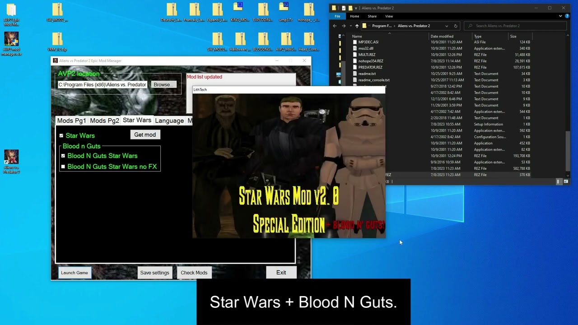The height and width of the screenshot is (325, 578).
Task: Select the KING_MO... archive on the desktop
Action: click(240, 12)
